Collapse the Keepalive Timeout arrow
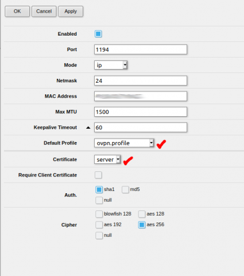 coord(88,128)
